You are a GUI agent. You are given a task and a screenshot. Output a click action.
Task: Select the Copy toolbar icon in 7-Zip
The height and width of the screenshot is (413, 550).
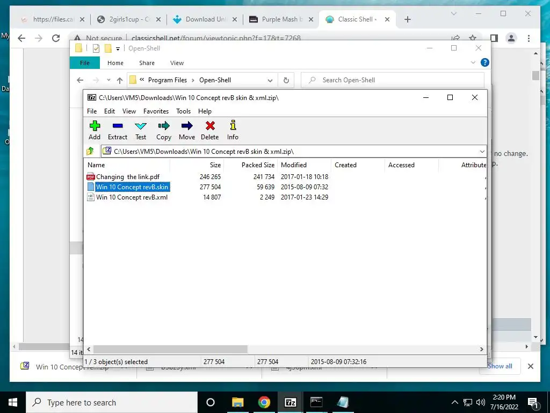point(163,130)
